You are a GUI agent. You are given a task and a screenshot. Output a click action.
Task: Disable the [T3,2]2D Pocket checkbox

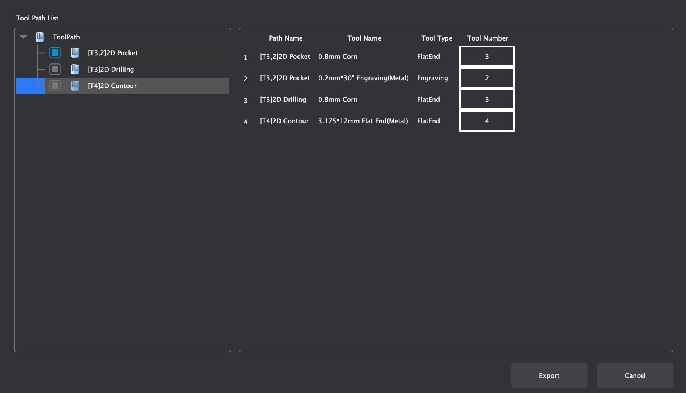(x=55, y=52)
